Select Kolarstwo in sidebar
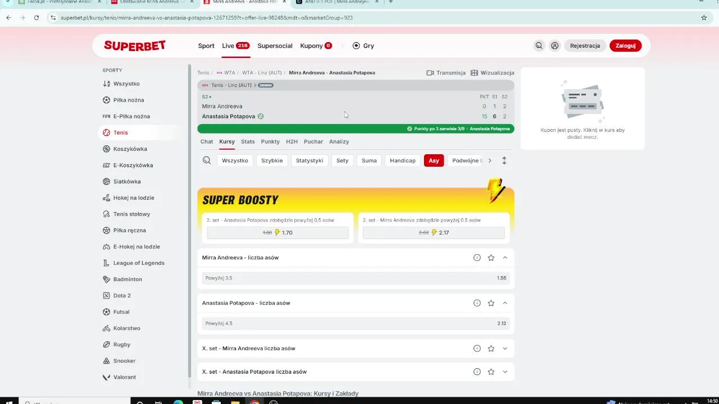This screenshot has height=404, width=719. click(x=121, y=328)
